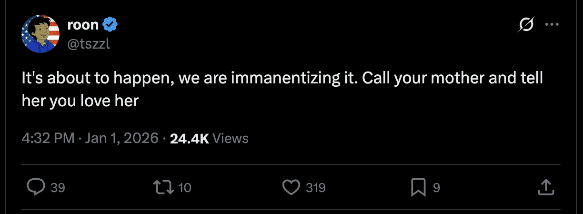Like the post with the heart icon
This screenshot has width=583, height=214.
tap(291, 187)
